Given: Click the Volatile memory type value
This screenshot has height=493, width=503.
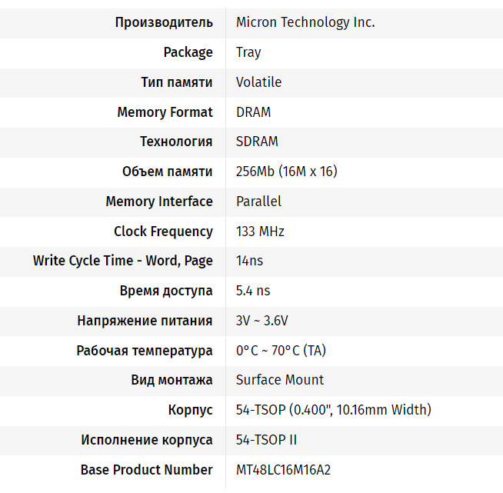Looking at the screenshot, I should [258, 82].
